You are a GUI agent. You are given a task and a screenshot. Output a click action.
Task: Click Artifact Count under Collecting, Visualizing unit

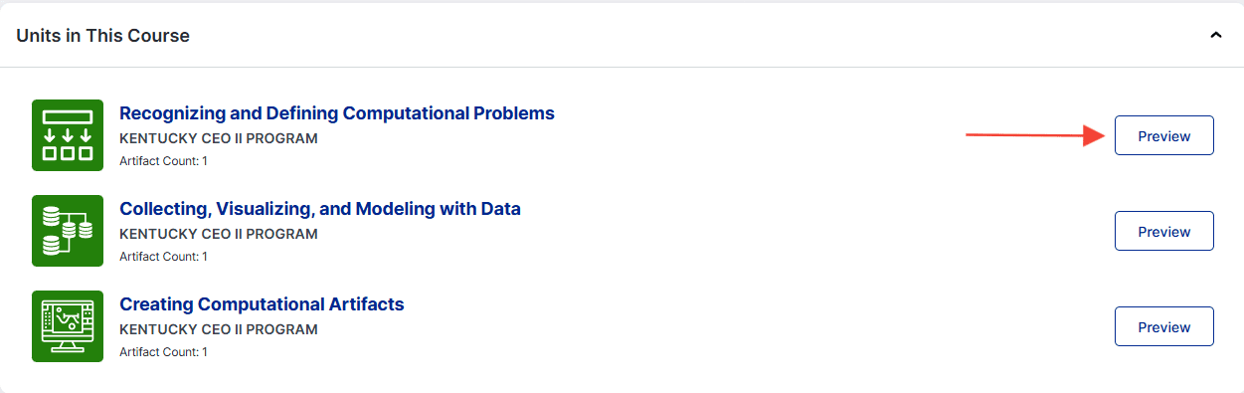(x=163, y=256)
